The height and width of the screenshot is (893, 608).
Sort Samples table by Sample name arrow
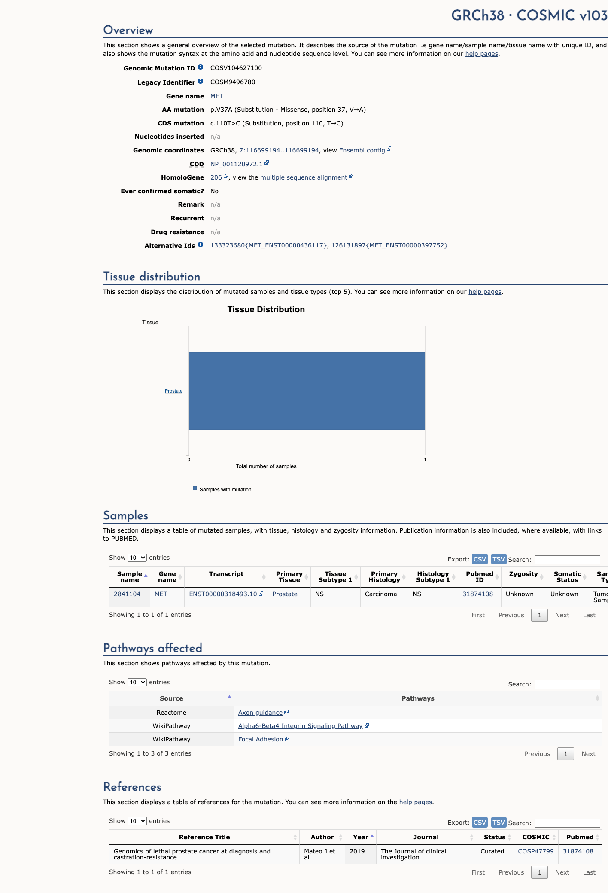(x=146, y=575)
